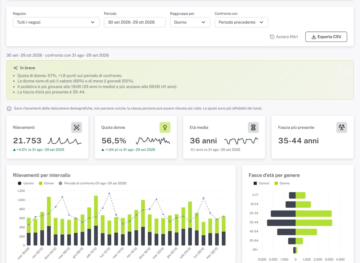Click the Azzera filtri link
Screen dimensions: 360x263
284,37
